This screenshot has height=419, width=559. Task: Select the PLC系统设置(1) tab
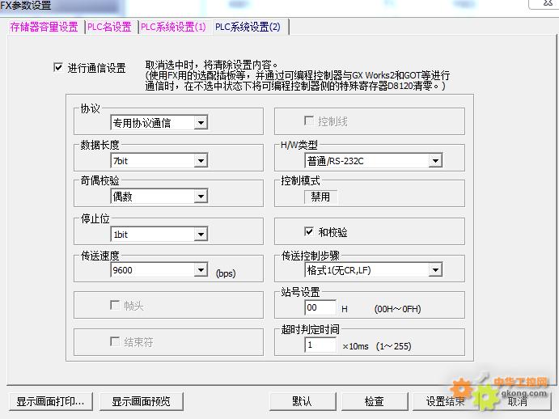(173, 27)
